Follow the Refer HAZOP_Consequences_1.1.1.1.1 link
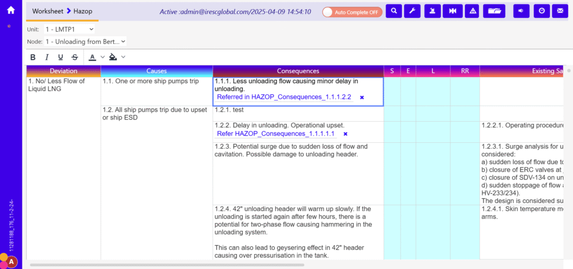This screenshot has width=573, height=269. tap(275, 134)
